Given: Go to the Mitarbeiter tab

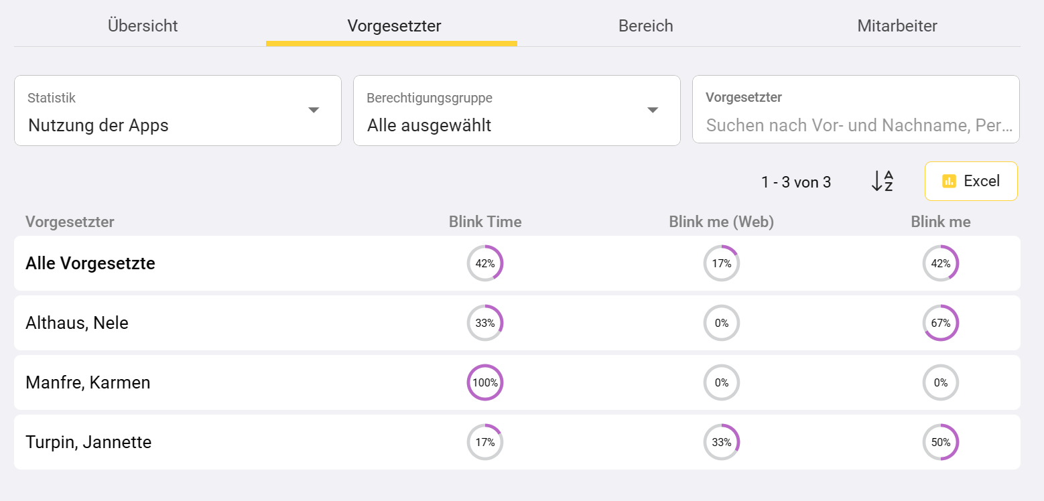Looking at the screenshot, I should tap(897, 26).
